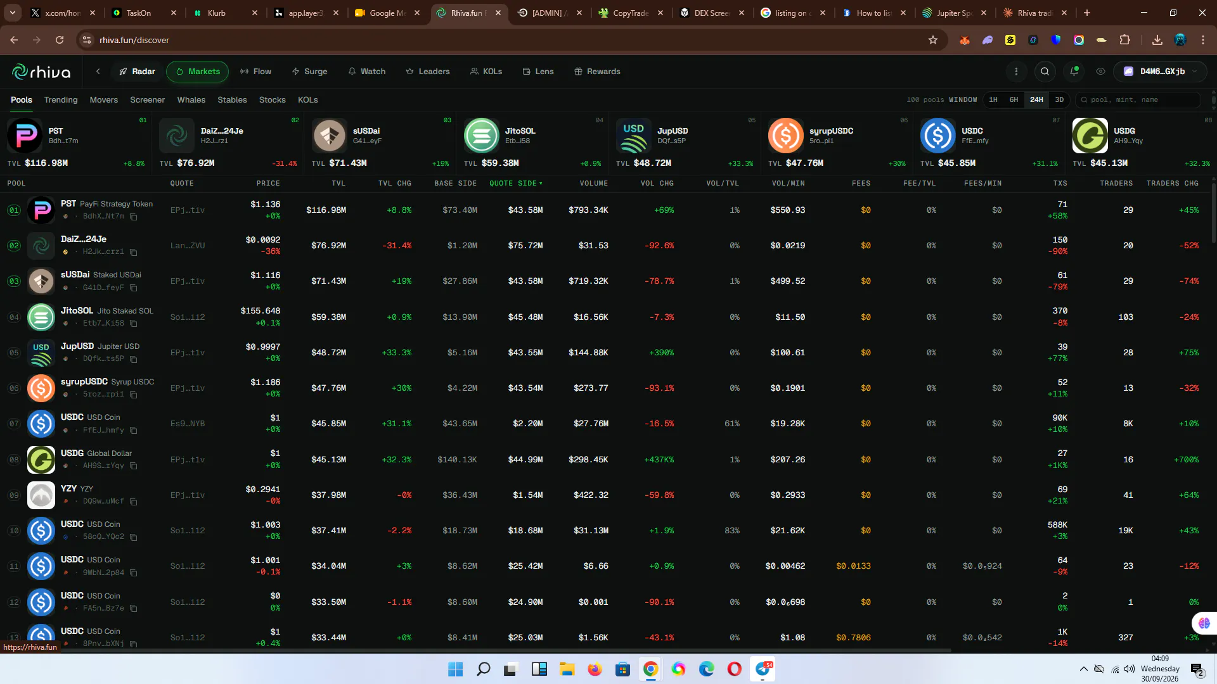Copy the USDG Global Dollar address icon
This screenshot has height=684, width=1217.
click(x=134, y=466)
